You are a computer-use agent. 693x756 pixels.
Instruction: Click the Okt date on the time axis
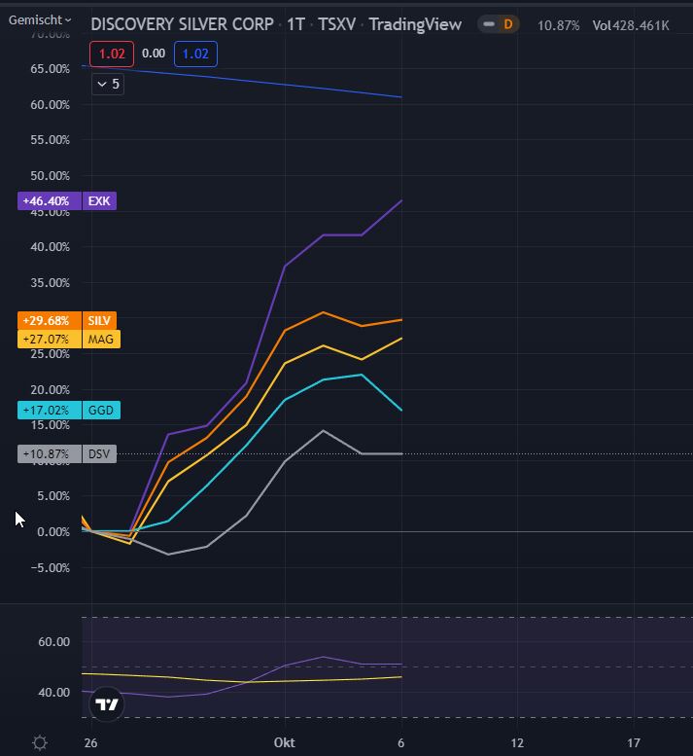point(285,743)
